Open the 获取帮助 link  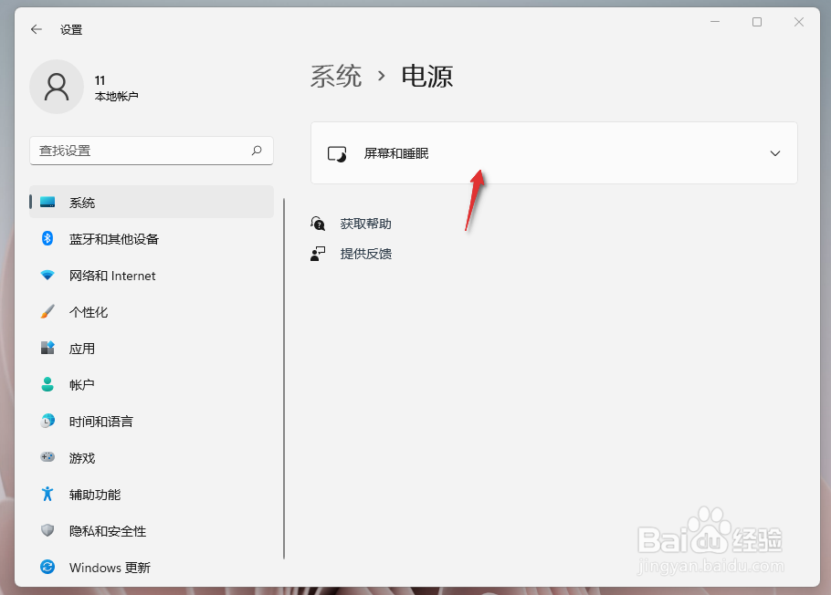click(364, 223)
